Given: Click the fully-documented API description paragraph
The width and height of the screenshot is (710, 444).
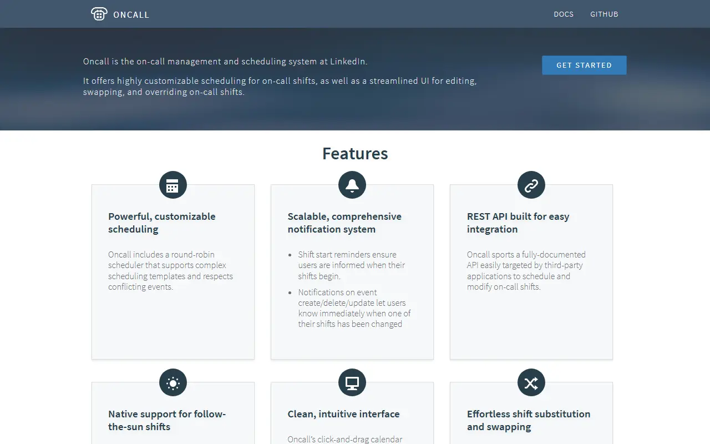Looking at the screenshot, I should (x=526, y=271).
